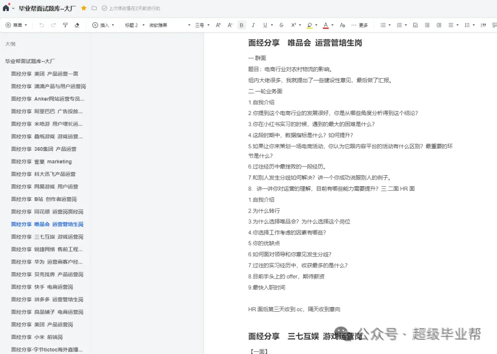Go to 面经分享 B站 创作者运营岗

coord(44,199)
